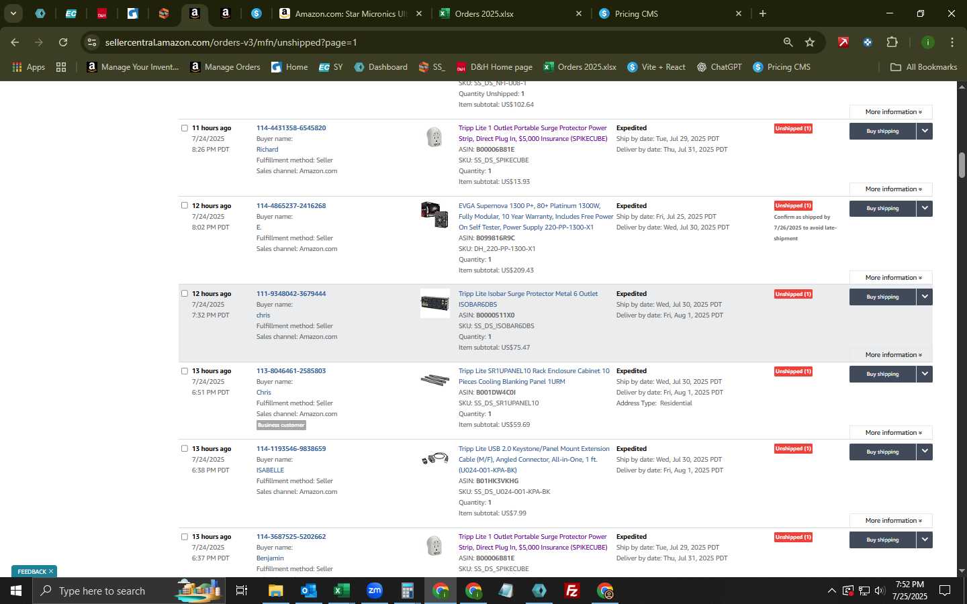The width and height of the screenshot is (967, 604).
Task: Expand Buy shipping dropdown for ISABELLE's order
Action: [x=925, y=452]
